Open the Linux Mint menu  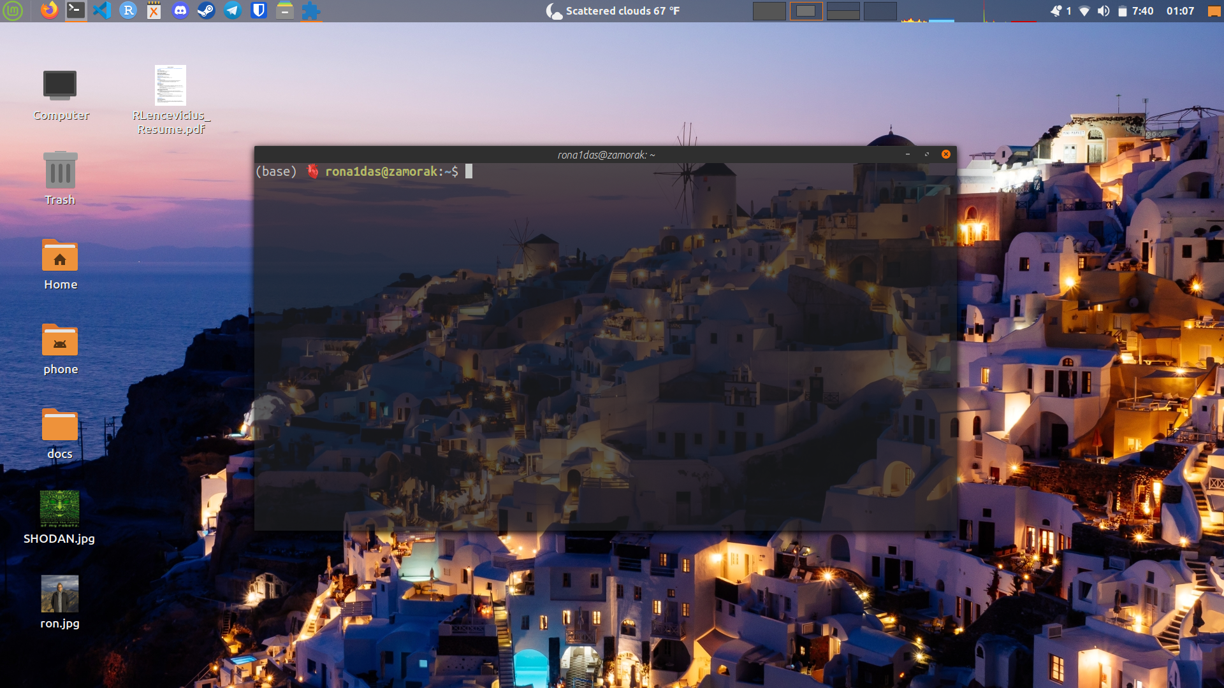pos(12,10)
